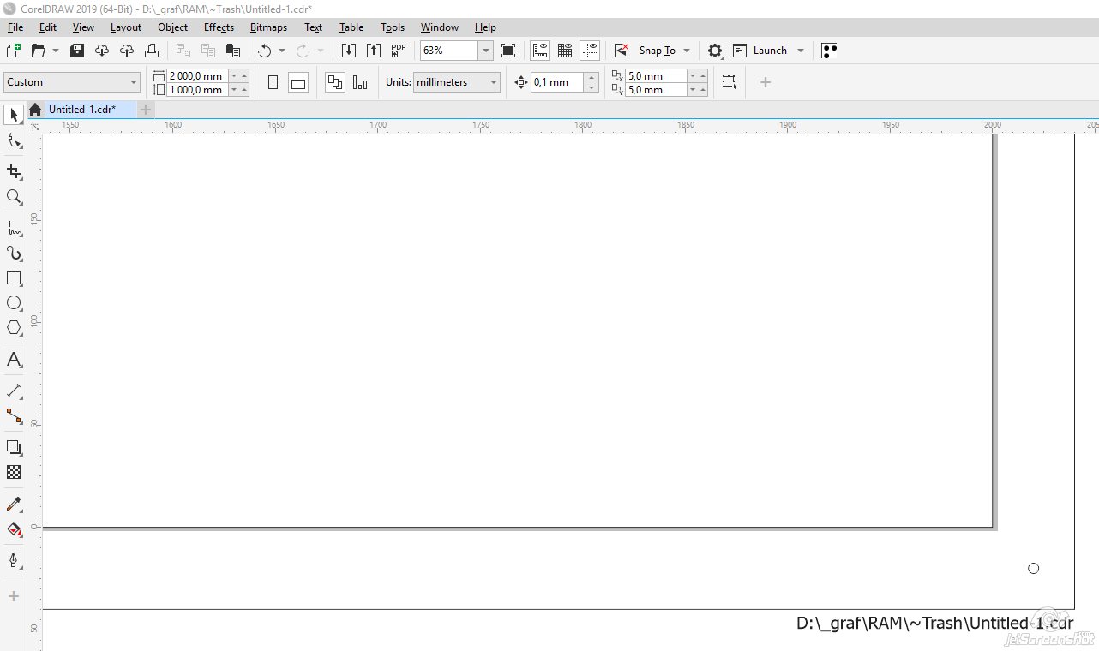The width and height of the screenshot is (1099, 651).
Task: Click the Print icon
Action: tap(152, 51)
